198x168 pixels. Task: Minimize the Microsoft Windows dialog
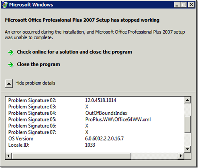click(177, 5)
